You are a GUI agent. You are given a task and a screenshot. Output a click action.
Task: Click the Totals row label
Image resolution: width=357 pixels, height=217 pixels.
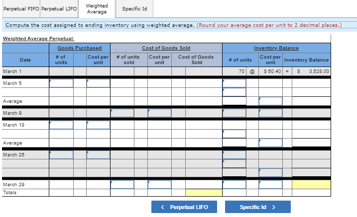9,193
